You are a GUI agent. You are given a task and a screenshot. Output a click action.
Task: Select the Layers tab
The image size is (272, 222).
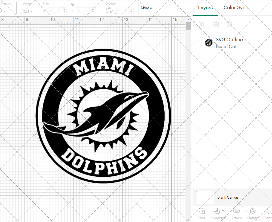point(205,8)
